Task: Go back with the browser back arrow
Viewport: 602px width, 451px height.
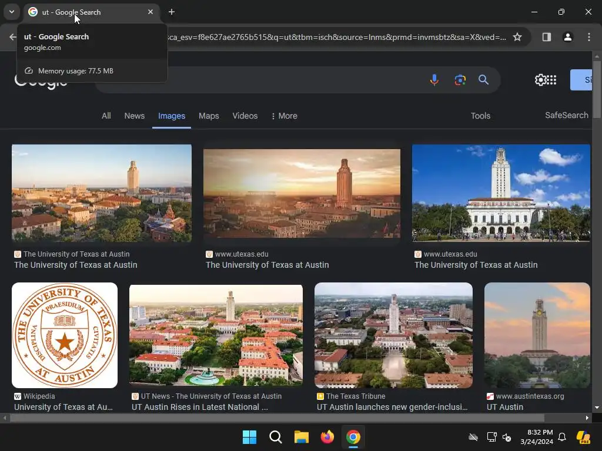Action: click(x=12, y=37)
